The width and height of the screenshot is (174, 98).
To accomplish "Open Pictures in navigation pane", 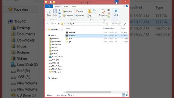I will point(55,51).
